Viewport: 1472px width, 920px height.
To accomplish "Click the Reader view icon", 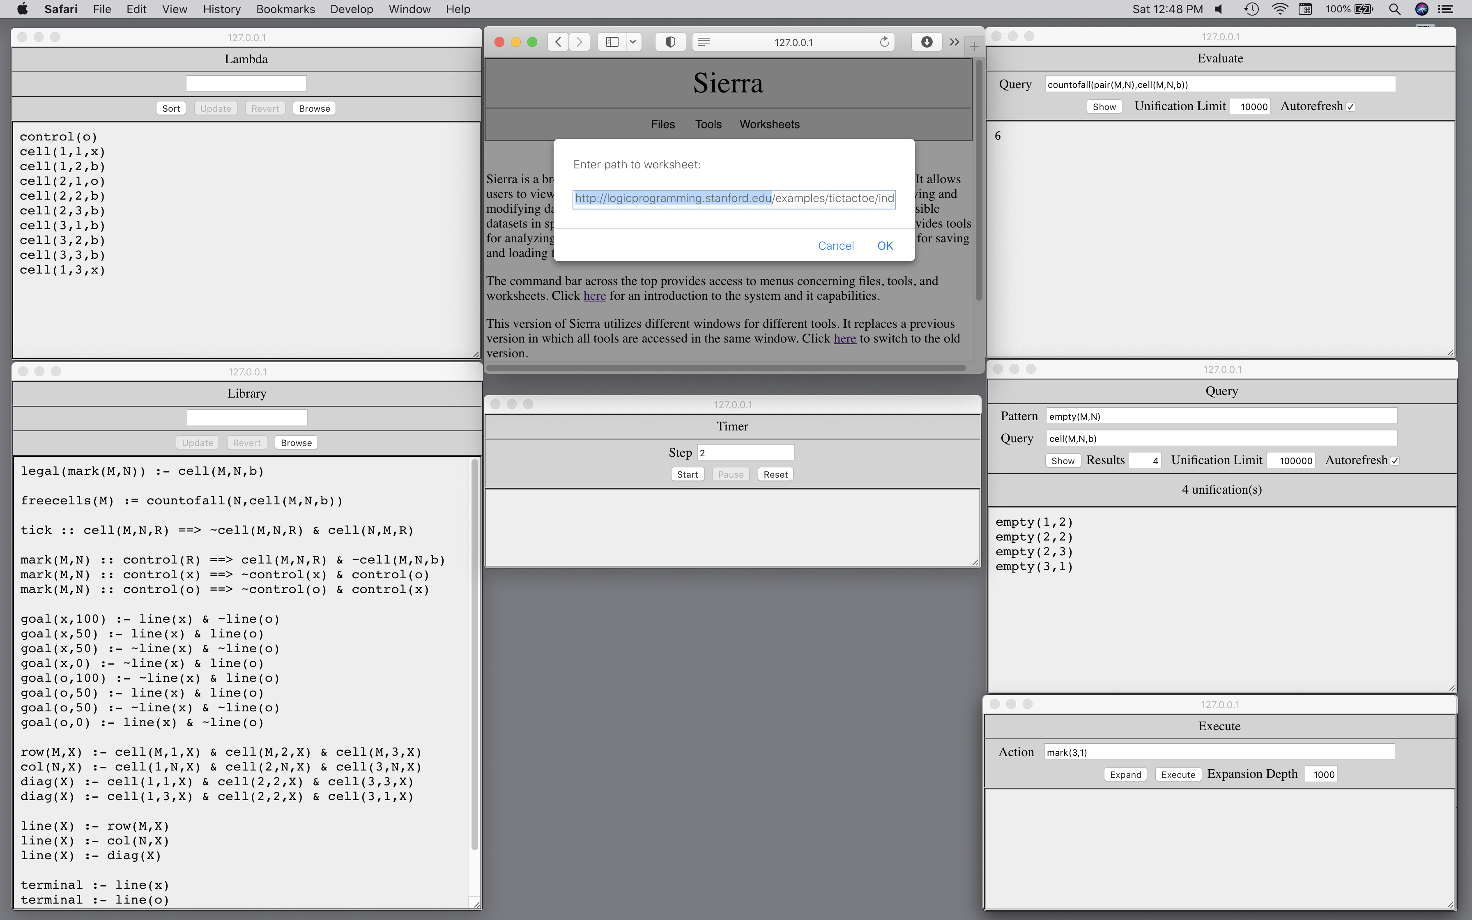I will tap(704, 42).
